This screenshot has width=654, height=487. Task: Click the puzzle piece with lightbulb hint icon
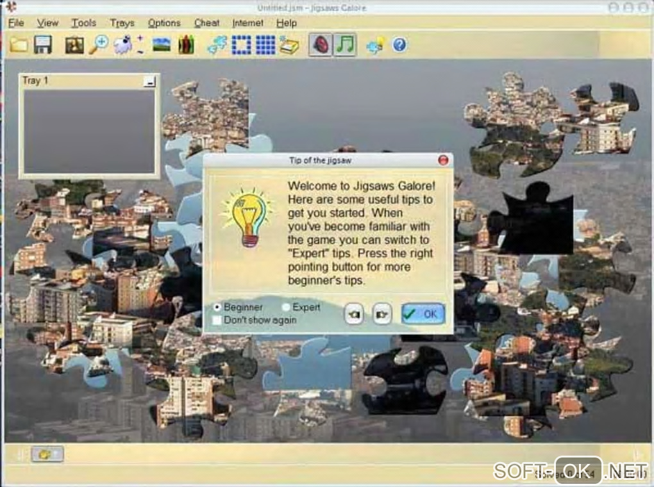point(375,45)
